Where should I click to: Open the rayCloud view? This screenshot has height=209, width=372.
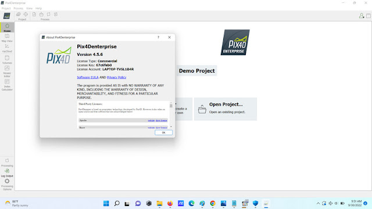[x=7, y=48]
